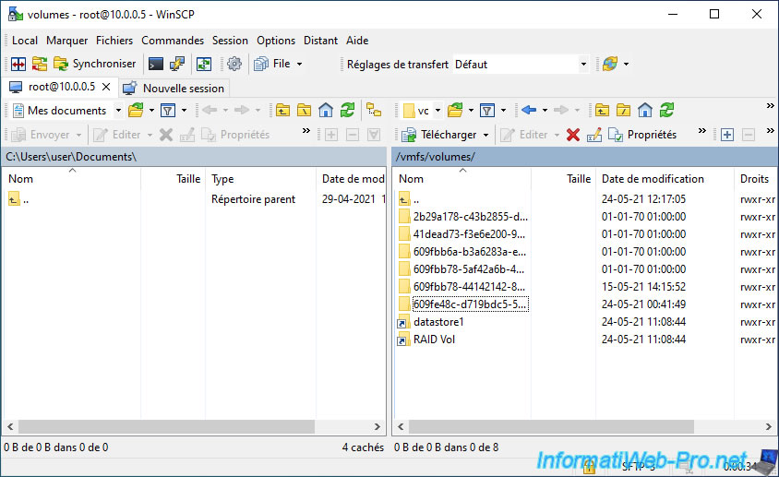779x477 pixels.
Task: Open Local menu
Action: (x=25, y=41)
